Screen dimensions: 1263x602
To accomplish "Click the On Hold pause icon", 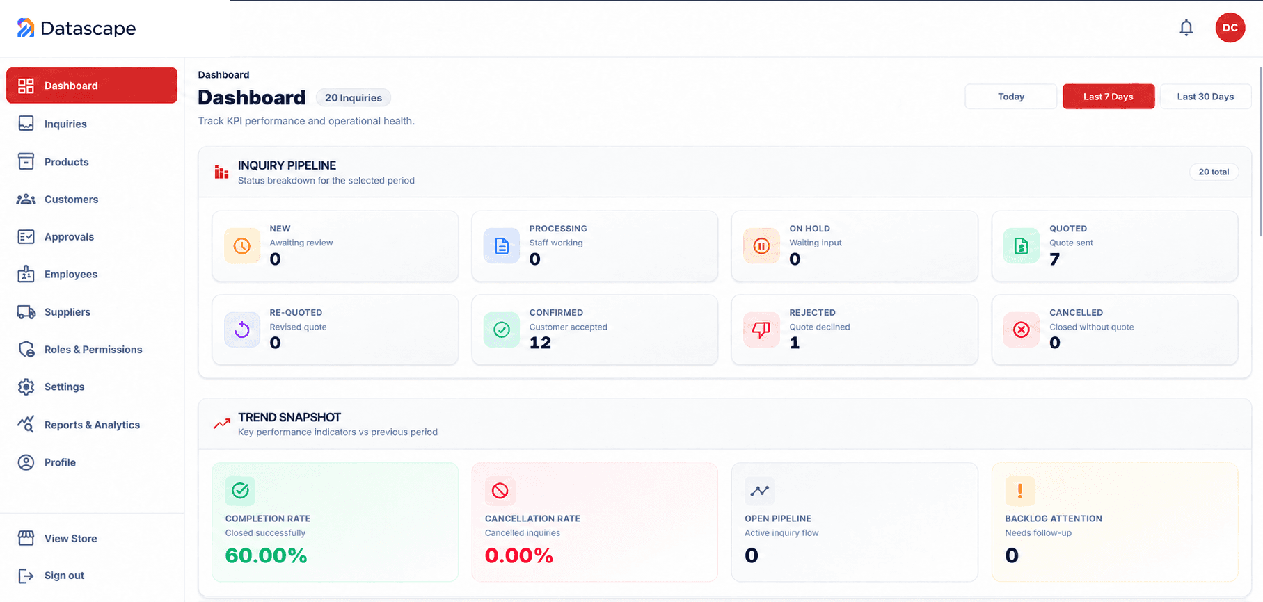I will (x=761, y=246).
